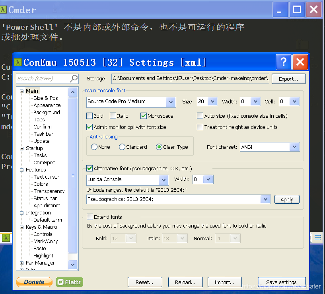Open Text cursor settings page
Screen dimensions: 325x294
click(47, 177)
